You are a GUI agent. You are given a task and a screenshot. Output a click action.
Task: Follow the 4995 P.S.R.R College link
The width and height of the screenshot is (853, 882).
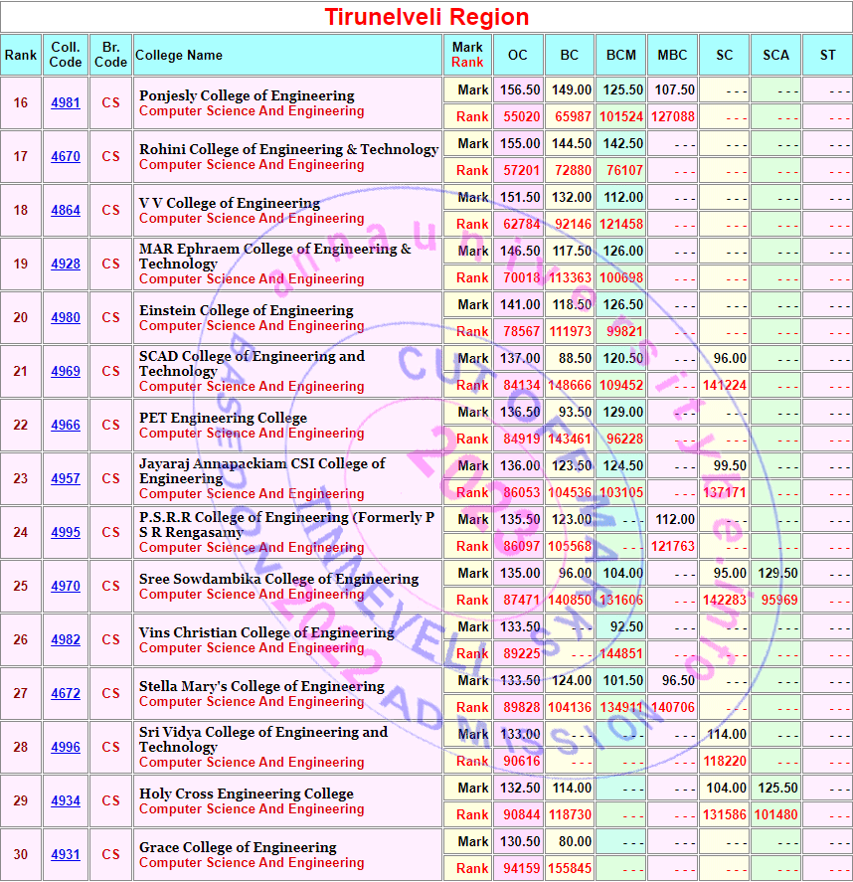click(x=66, y=533)
